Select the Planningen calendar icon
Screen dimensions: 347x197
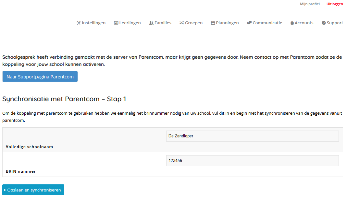coord(212,23)
